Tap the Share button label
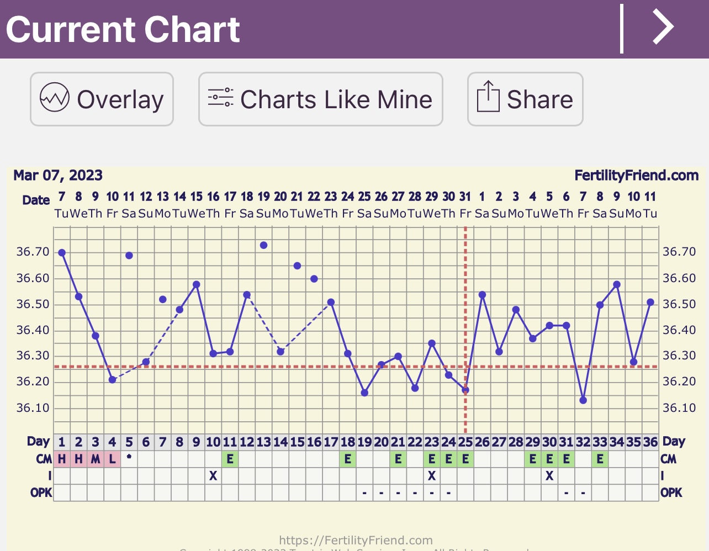The height and width of the screenshot is (551, 709). coord(539,100)
